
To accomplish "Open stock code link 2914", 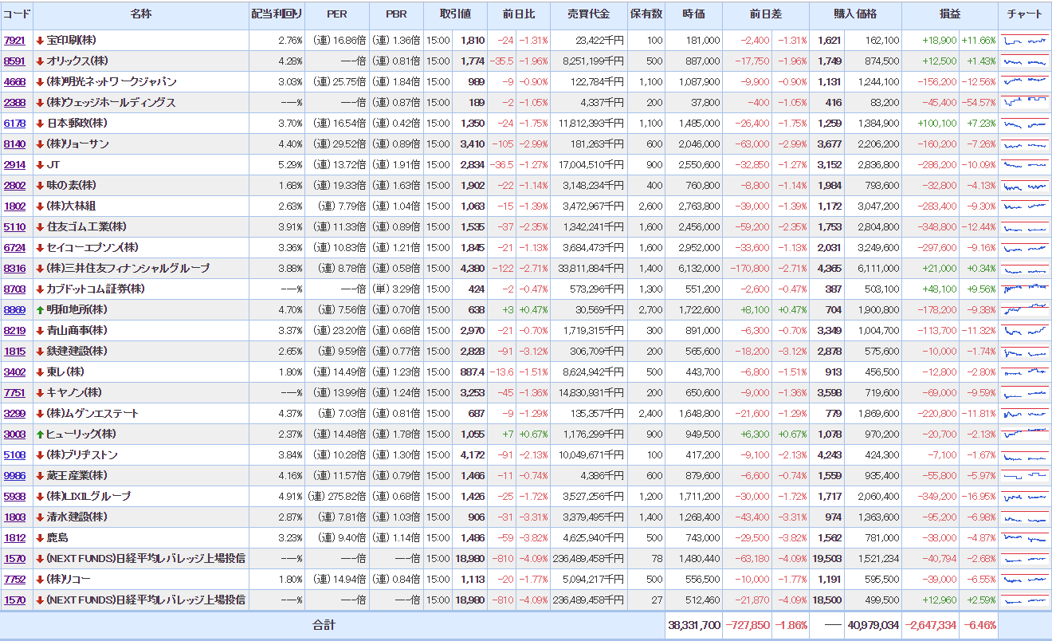I will tap(14, 165).
